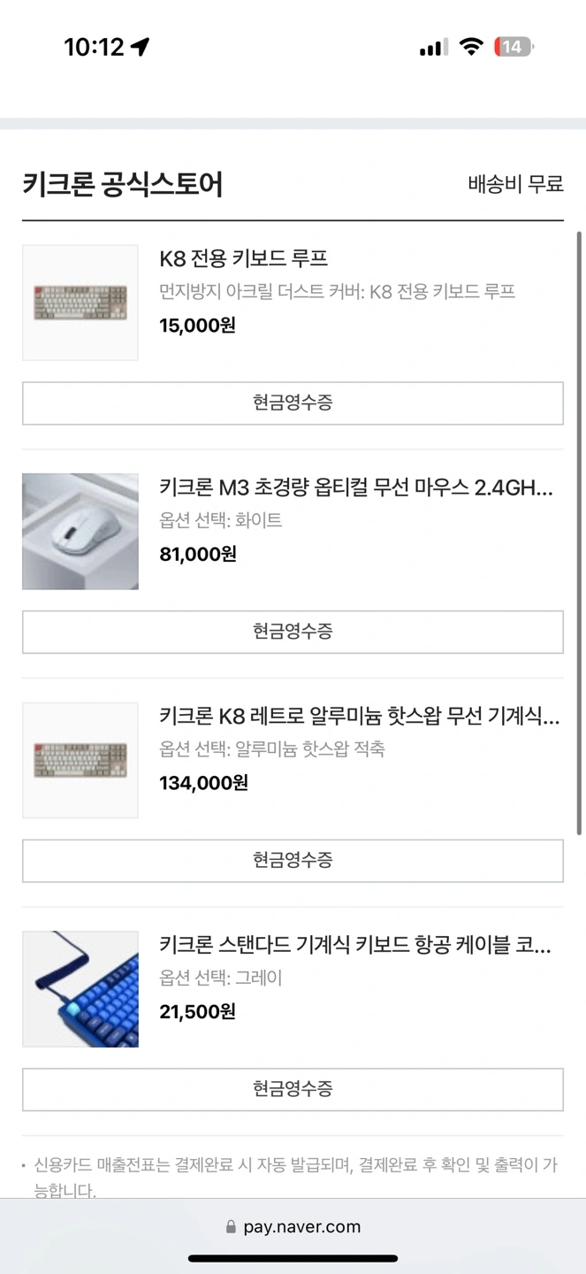
Task: Open the blue coiled cable product image
Action: coord(80,989)
